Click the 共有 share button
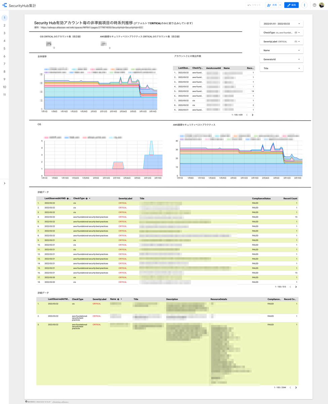The width and height of the screenshot is (328, 404). click(272, 5)
